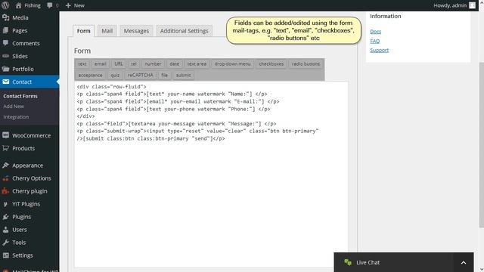This screenshot has height=272, width=484.
Task: Insert a reCAPTCHA tag
Action: click(x=141, y=76)
